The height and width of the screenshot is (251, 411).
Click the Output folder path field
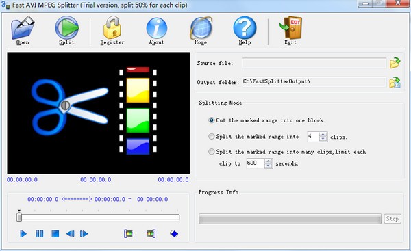coord(314,81)
